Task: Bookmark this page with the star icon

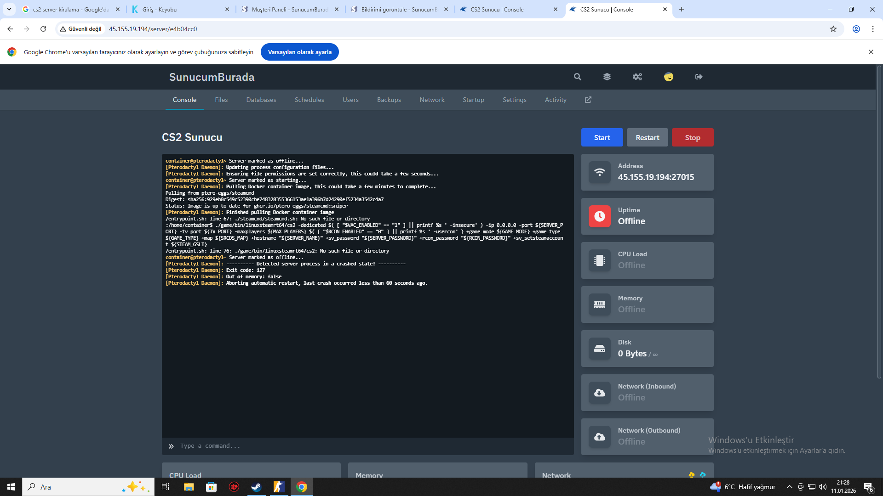Action: click(x=833, y=29)
